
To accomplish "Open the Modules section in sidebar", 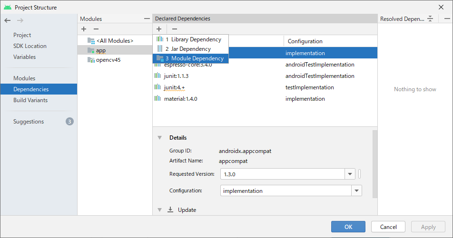I will 24,78.
